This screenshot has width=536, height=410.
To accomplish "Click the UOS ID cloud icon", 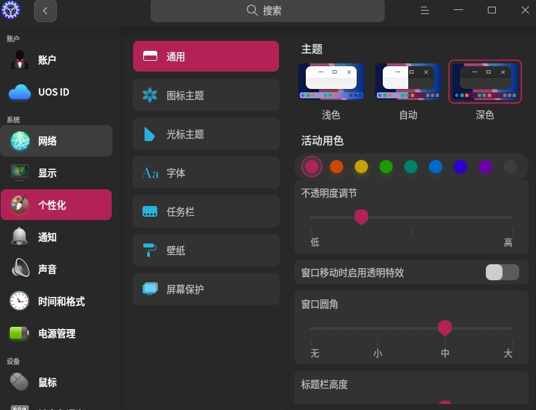I will pyautogui.click(x=19, y=92).
